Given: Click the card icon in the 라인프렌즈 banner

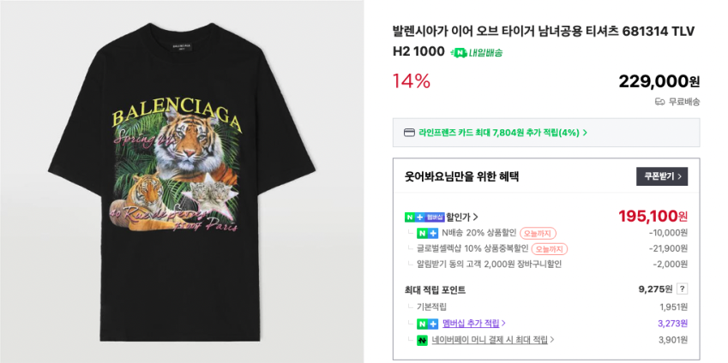Looking at the screenshot, I should [410, 133].
